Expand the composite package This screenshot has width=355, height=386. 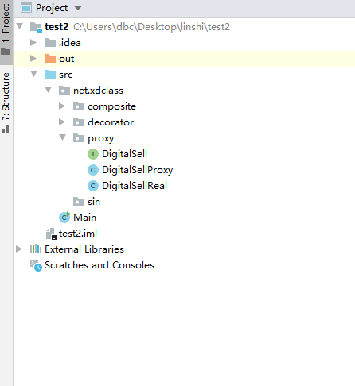(62, 106)
